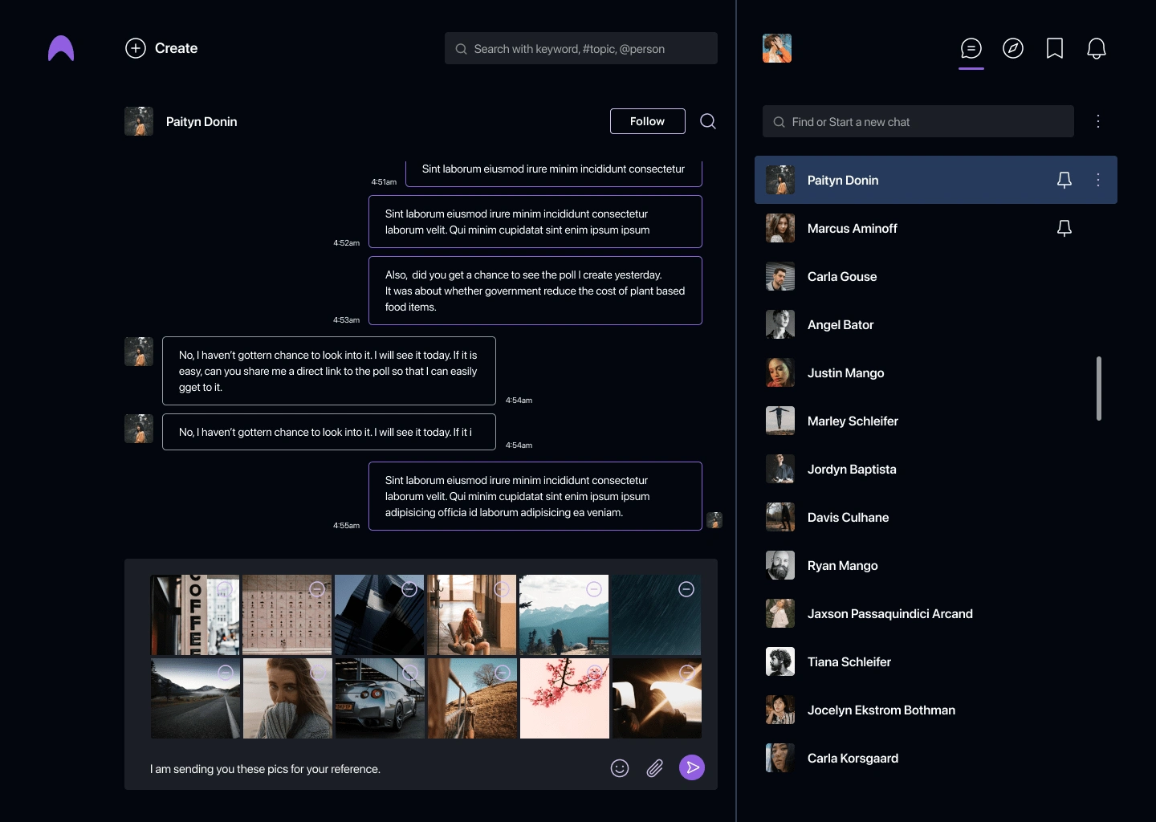Screen dimensions: 1156x822
Task: Open chat with Carla Korsgaard
Action: coord(936,758)
